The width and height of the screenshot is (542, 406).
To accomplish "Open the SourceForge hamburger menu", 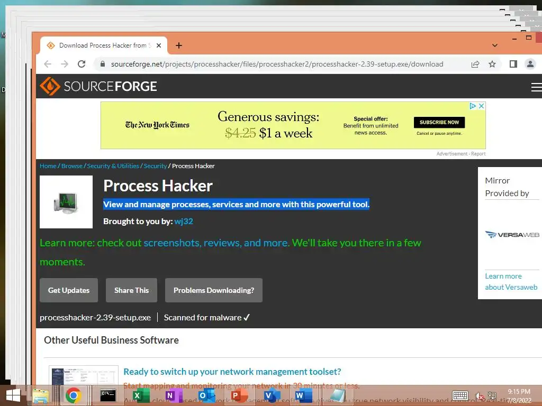I will click(537, 87).
